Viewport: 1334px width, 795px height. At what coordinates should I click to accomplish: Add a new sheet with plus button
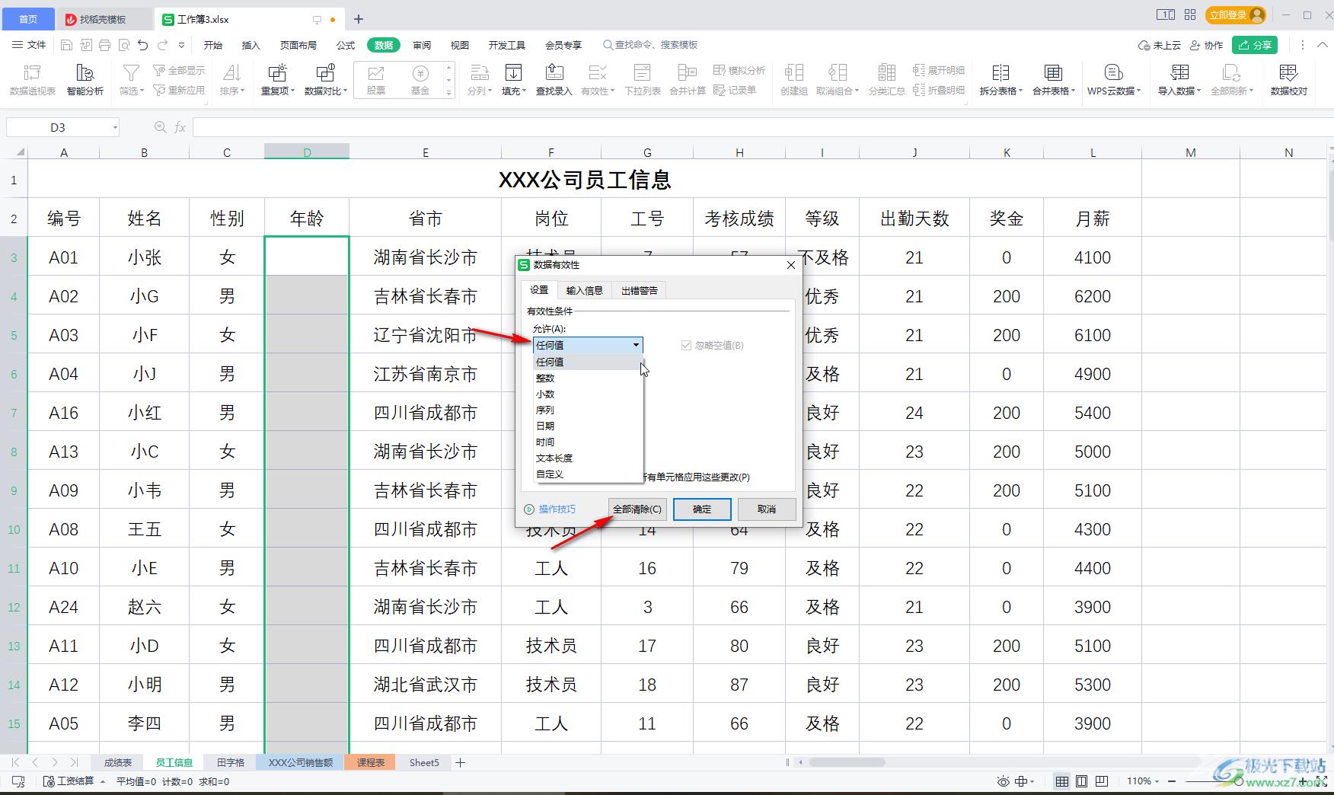click(460, 762)
